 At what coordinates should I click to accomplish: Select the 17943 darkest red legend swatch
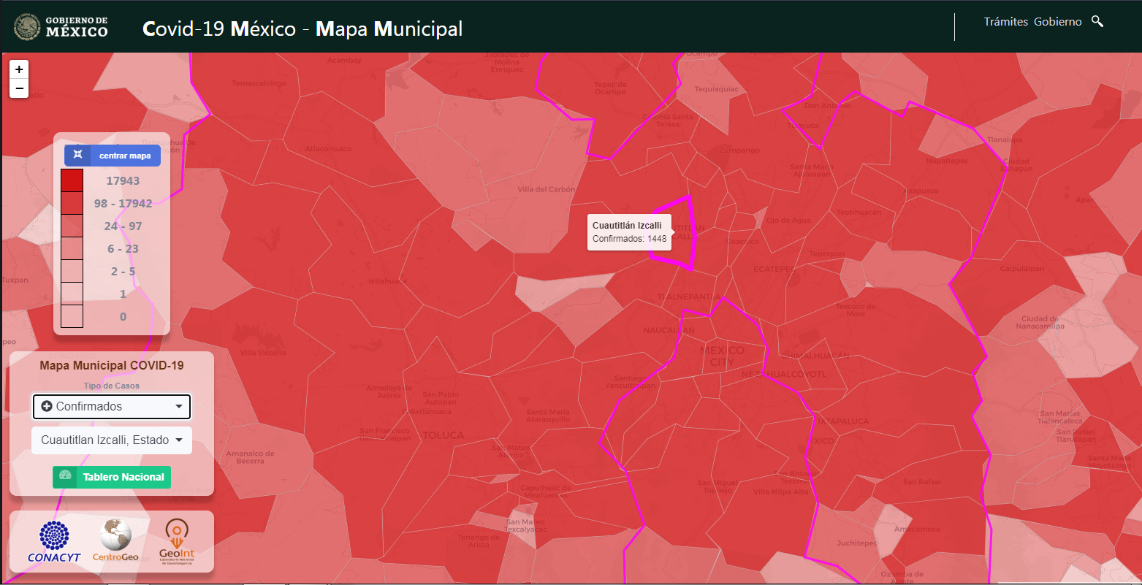click(x=72, y=180)
